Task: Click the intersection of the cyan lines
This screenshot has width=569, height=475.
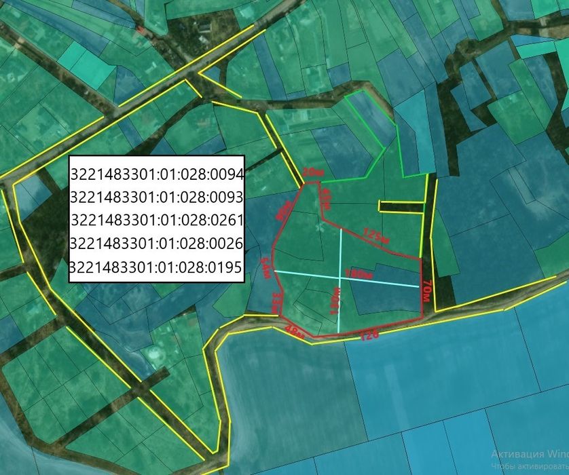Action: [340, 278]
